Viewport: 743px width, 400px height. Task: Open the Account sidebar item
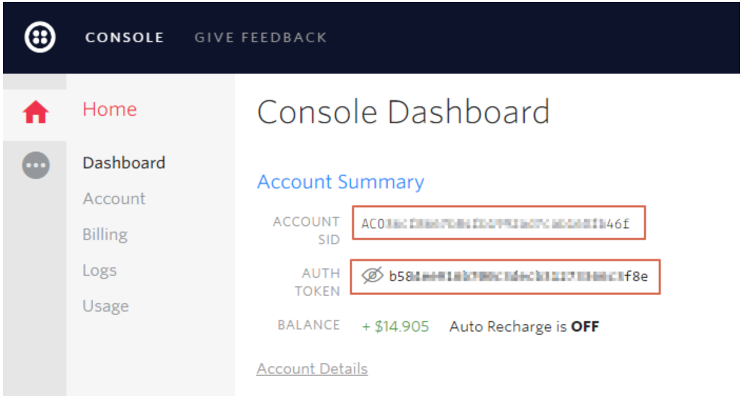click(x=114, y=198)
